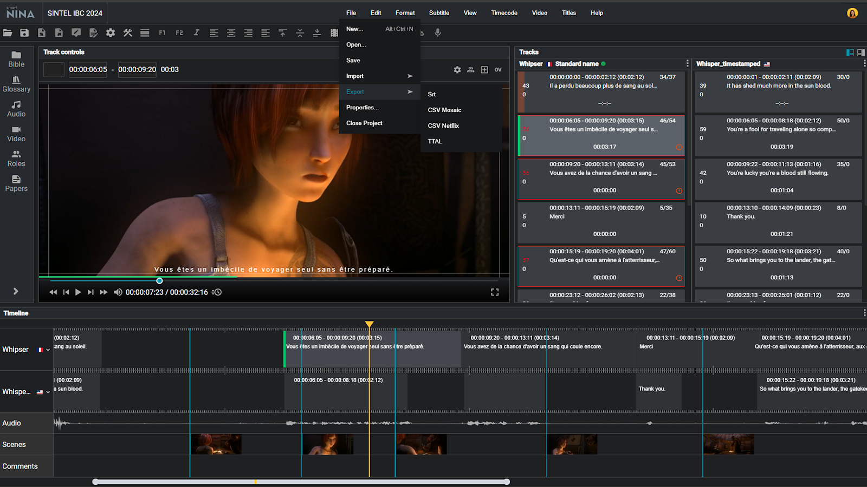Screen dimensions: 867x487
Task: Mute the video player volume
Action: click(118, 292)
